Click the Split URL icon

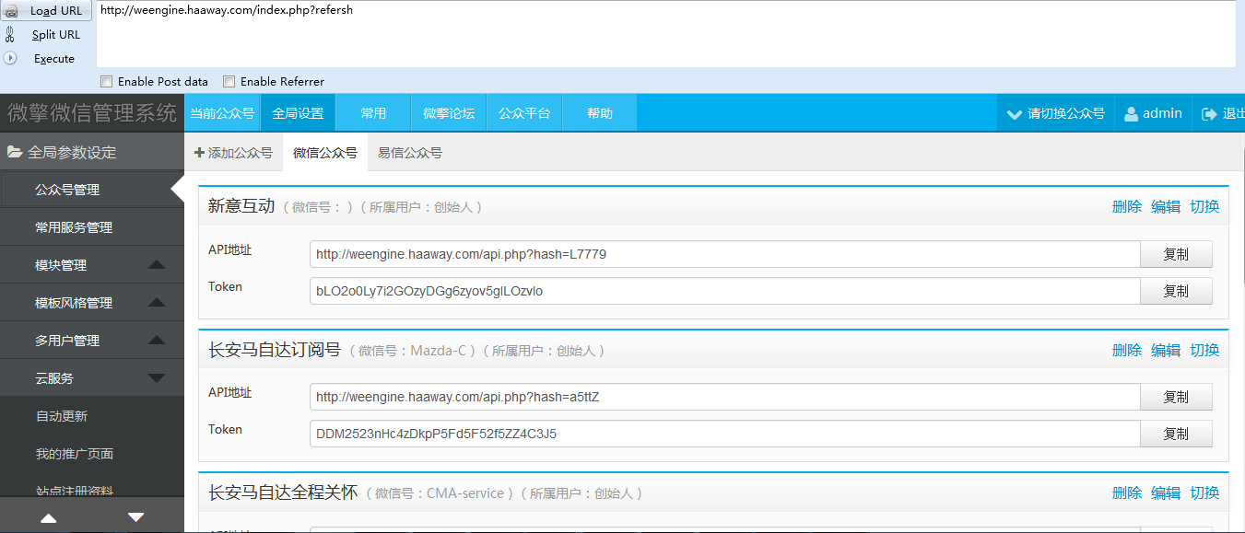10,35
